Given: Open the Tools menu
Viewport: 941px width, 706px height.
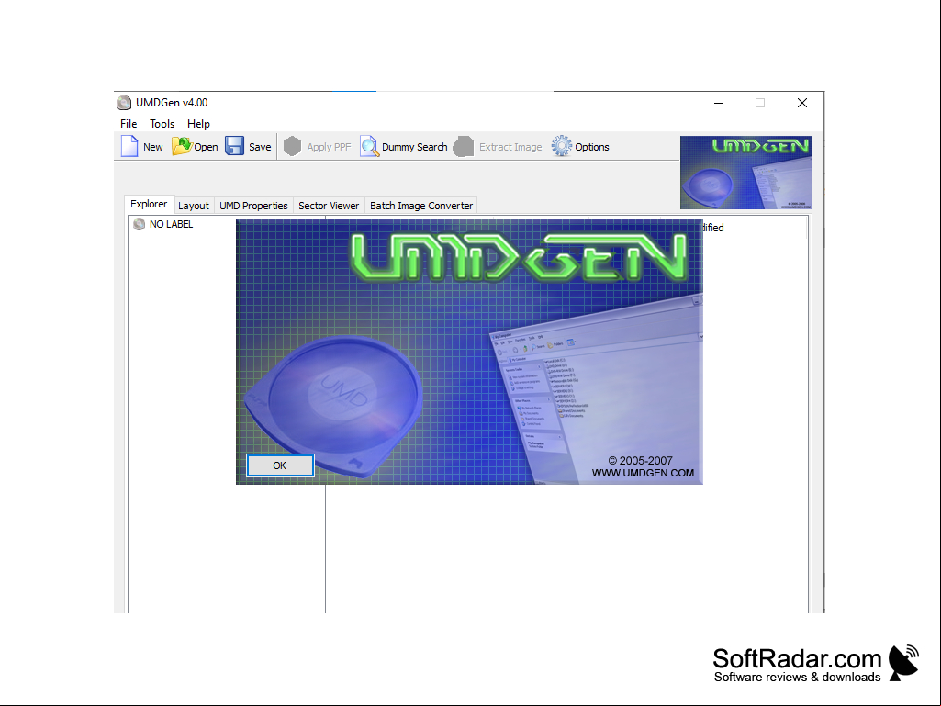Looking at the screenshot, I should pos(162,124).
